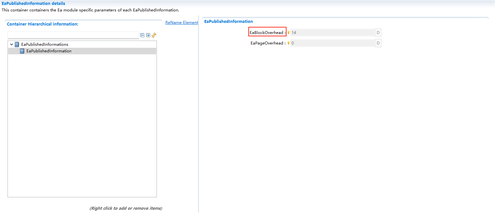
Task: Click the container icon beside EaPublishedInformation child node
Action: 22,51
